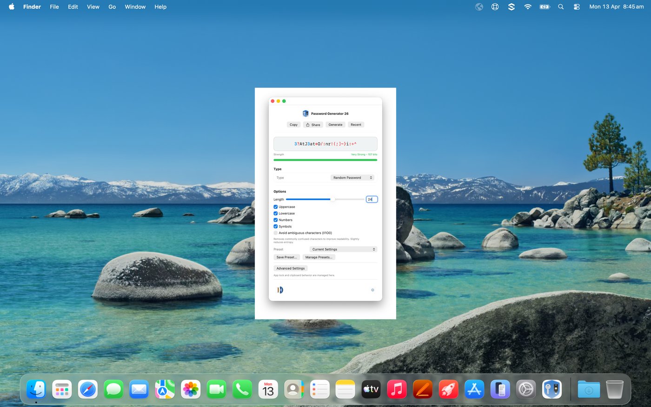Enable Avoid ambiguous characters checkbox
Screen dimensions: 651x407
[x=275, y=233]
